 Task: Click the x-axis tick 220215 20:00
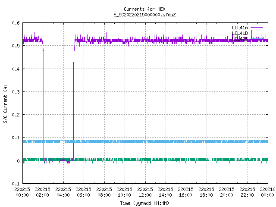pos(226,192)
